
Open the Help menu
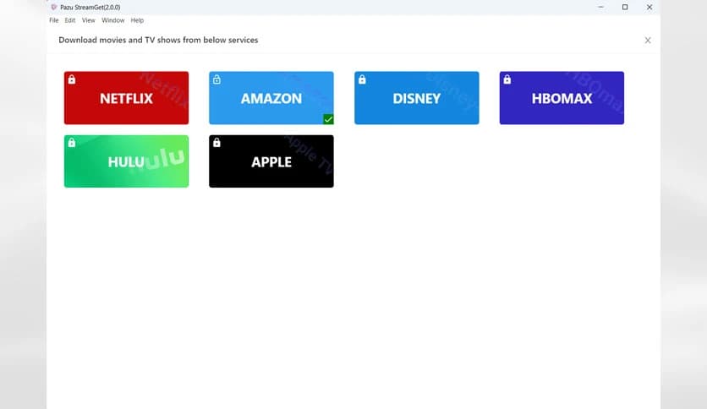pyautogui.click(x=137, y=20)
